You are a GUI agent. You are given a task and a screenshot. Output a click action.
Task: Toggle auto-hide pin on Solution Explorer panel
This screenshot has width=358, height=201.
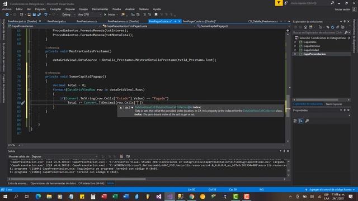point(345,21)
